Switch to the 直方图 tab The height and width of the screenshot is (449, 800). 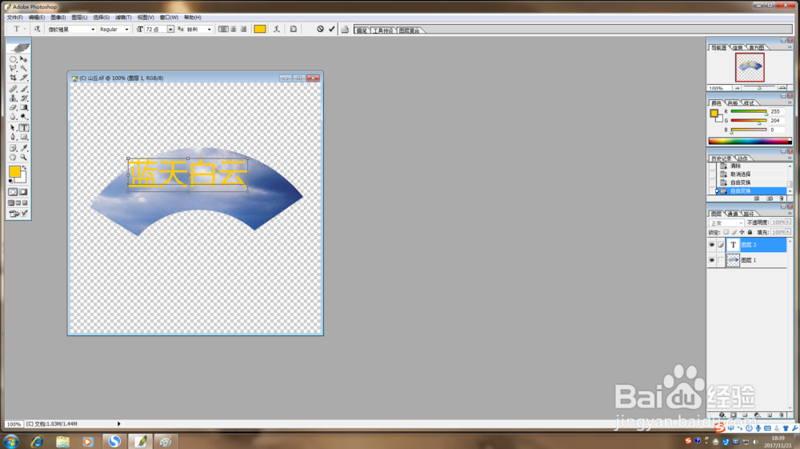click(x=757, y=47)
